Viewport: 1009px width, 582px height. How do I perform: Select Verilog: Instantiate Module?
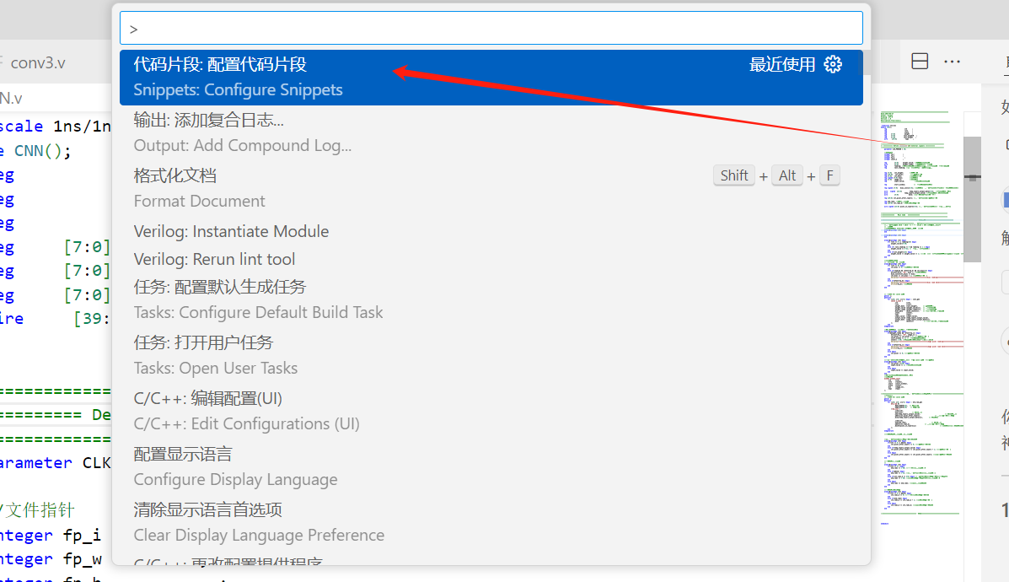(491, 231)
